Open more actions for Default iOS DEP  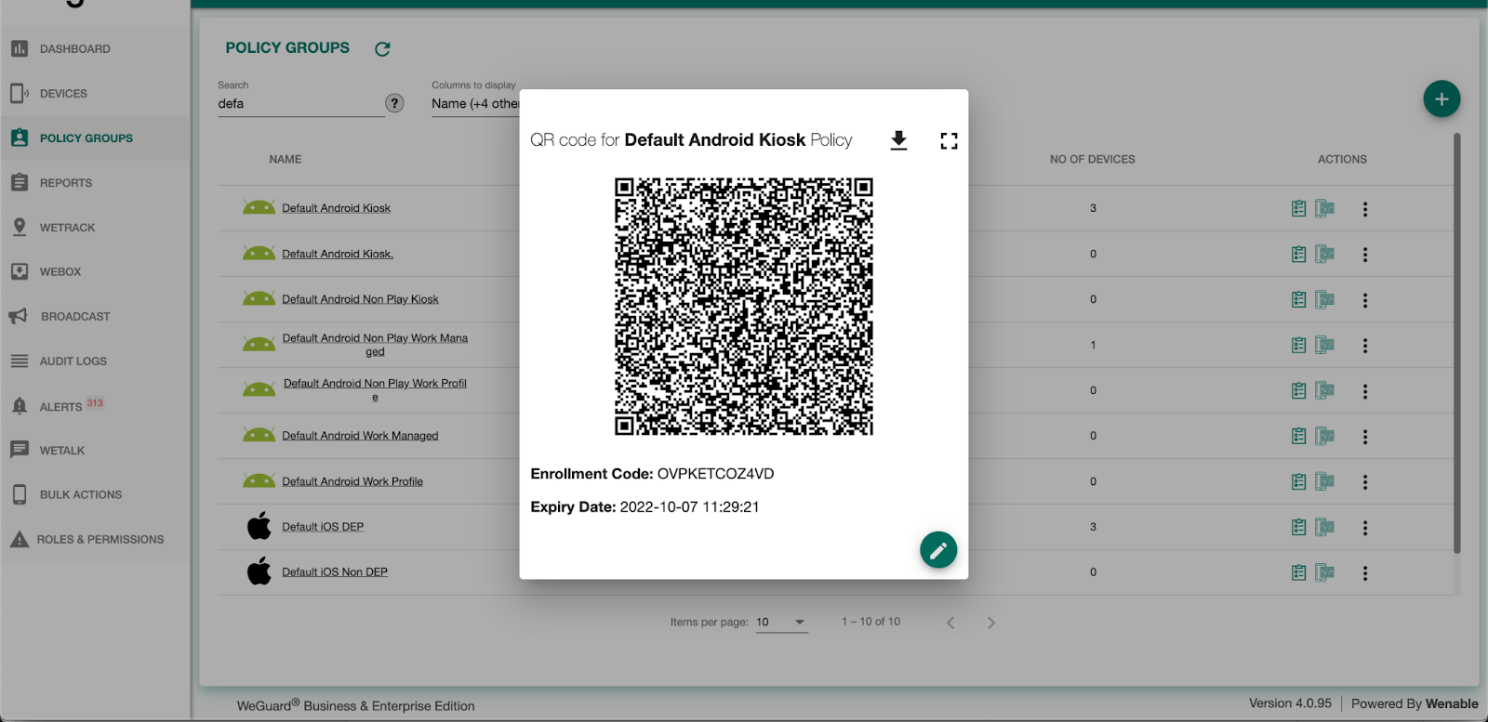1365,528
